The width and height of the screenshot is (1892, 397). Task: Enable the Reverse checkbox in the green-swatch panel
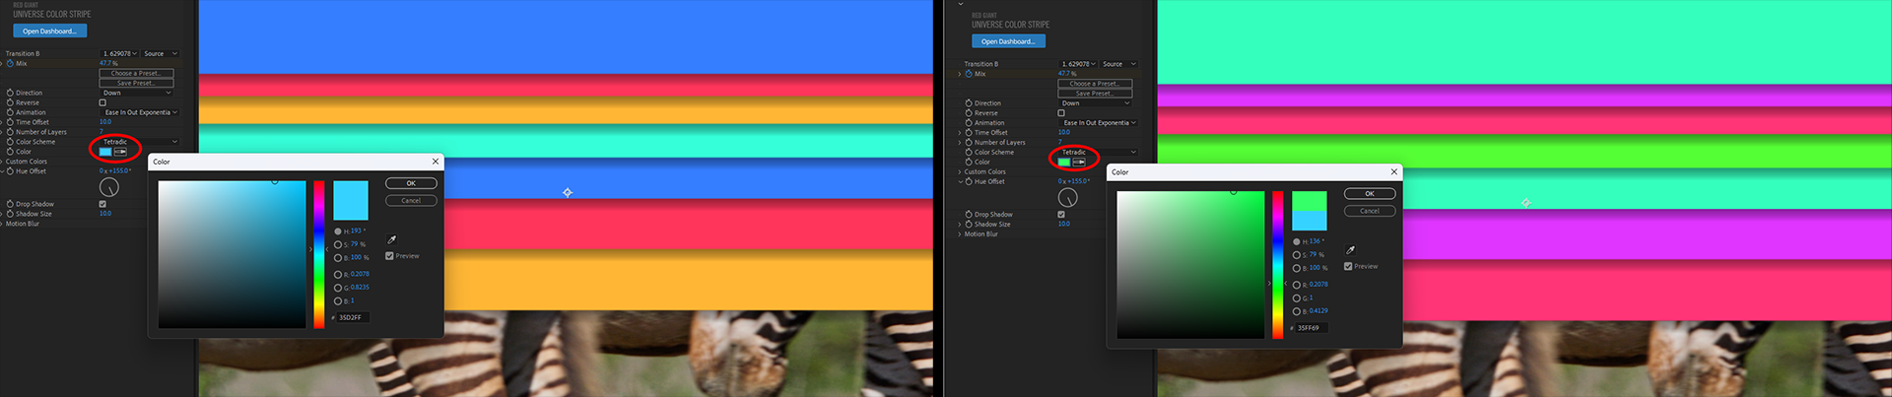pos(1061,113)
